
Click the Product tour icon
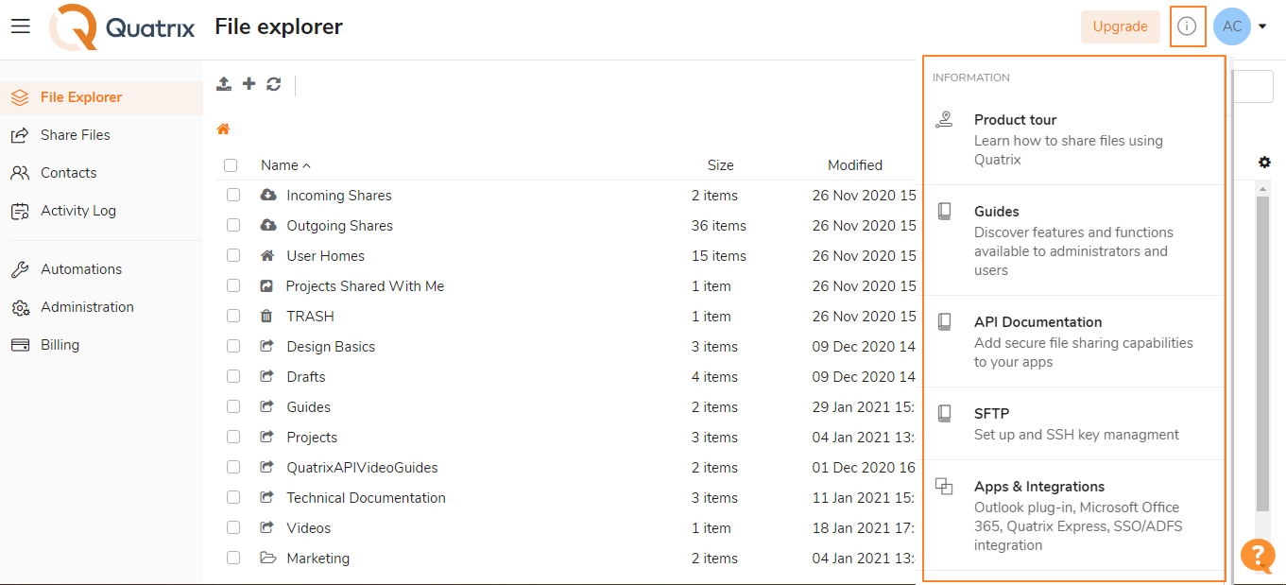tap(944, 120)
